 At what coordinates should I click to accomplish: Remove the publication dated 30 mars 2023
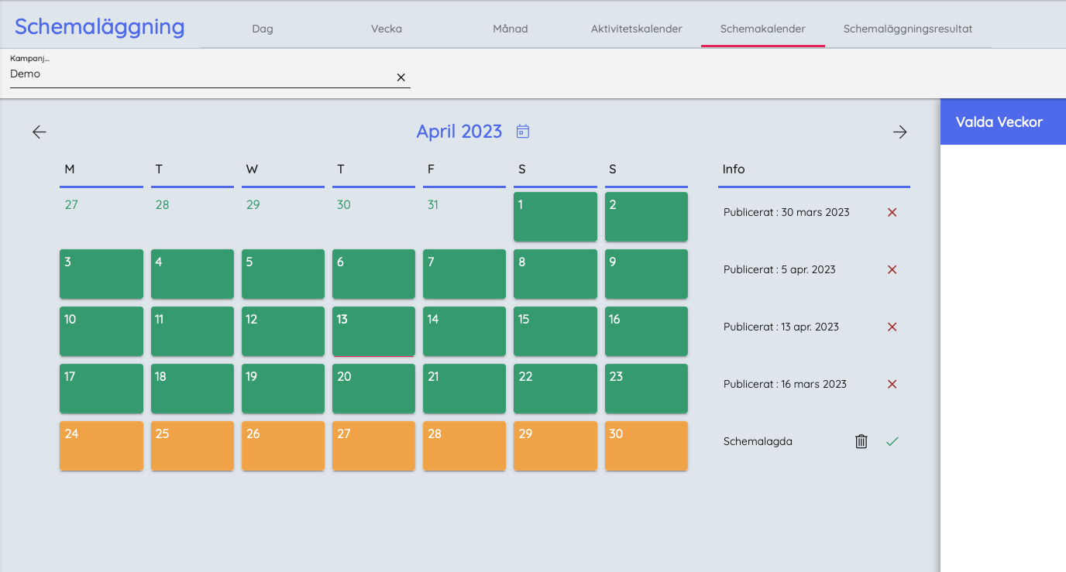(892, 212)
